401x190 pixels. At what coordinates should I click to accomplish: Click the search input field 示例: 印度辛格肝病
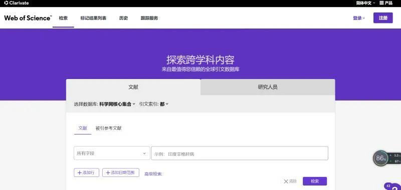[240, 153]
